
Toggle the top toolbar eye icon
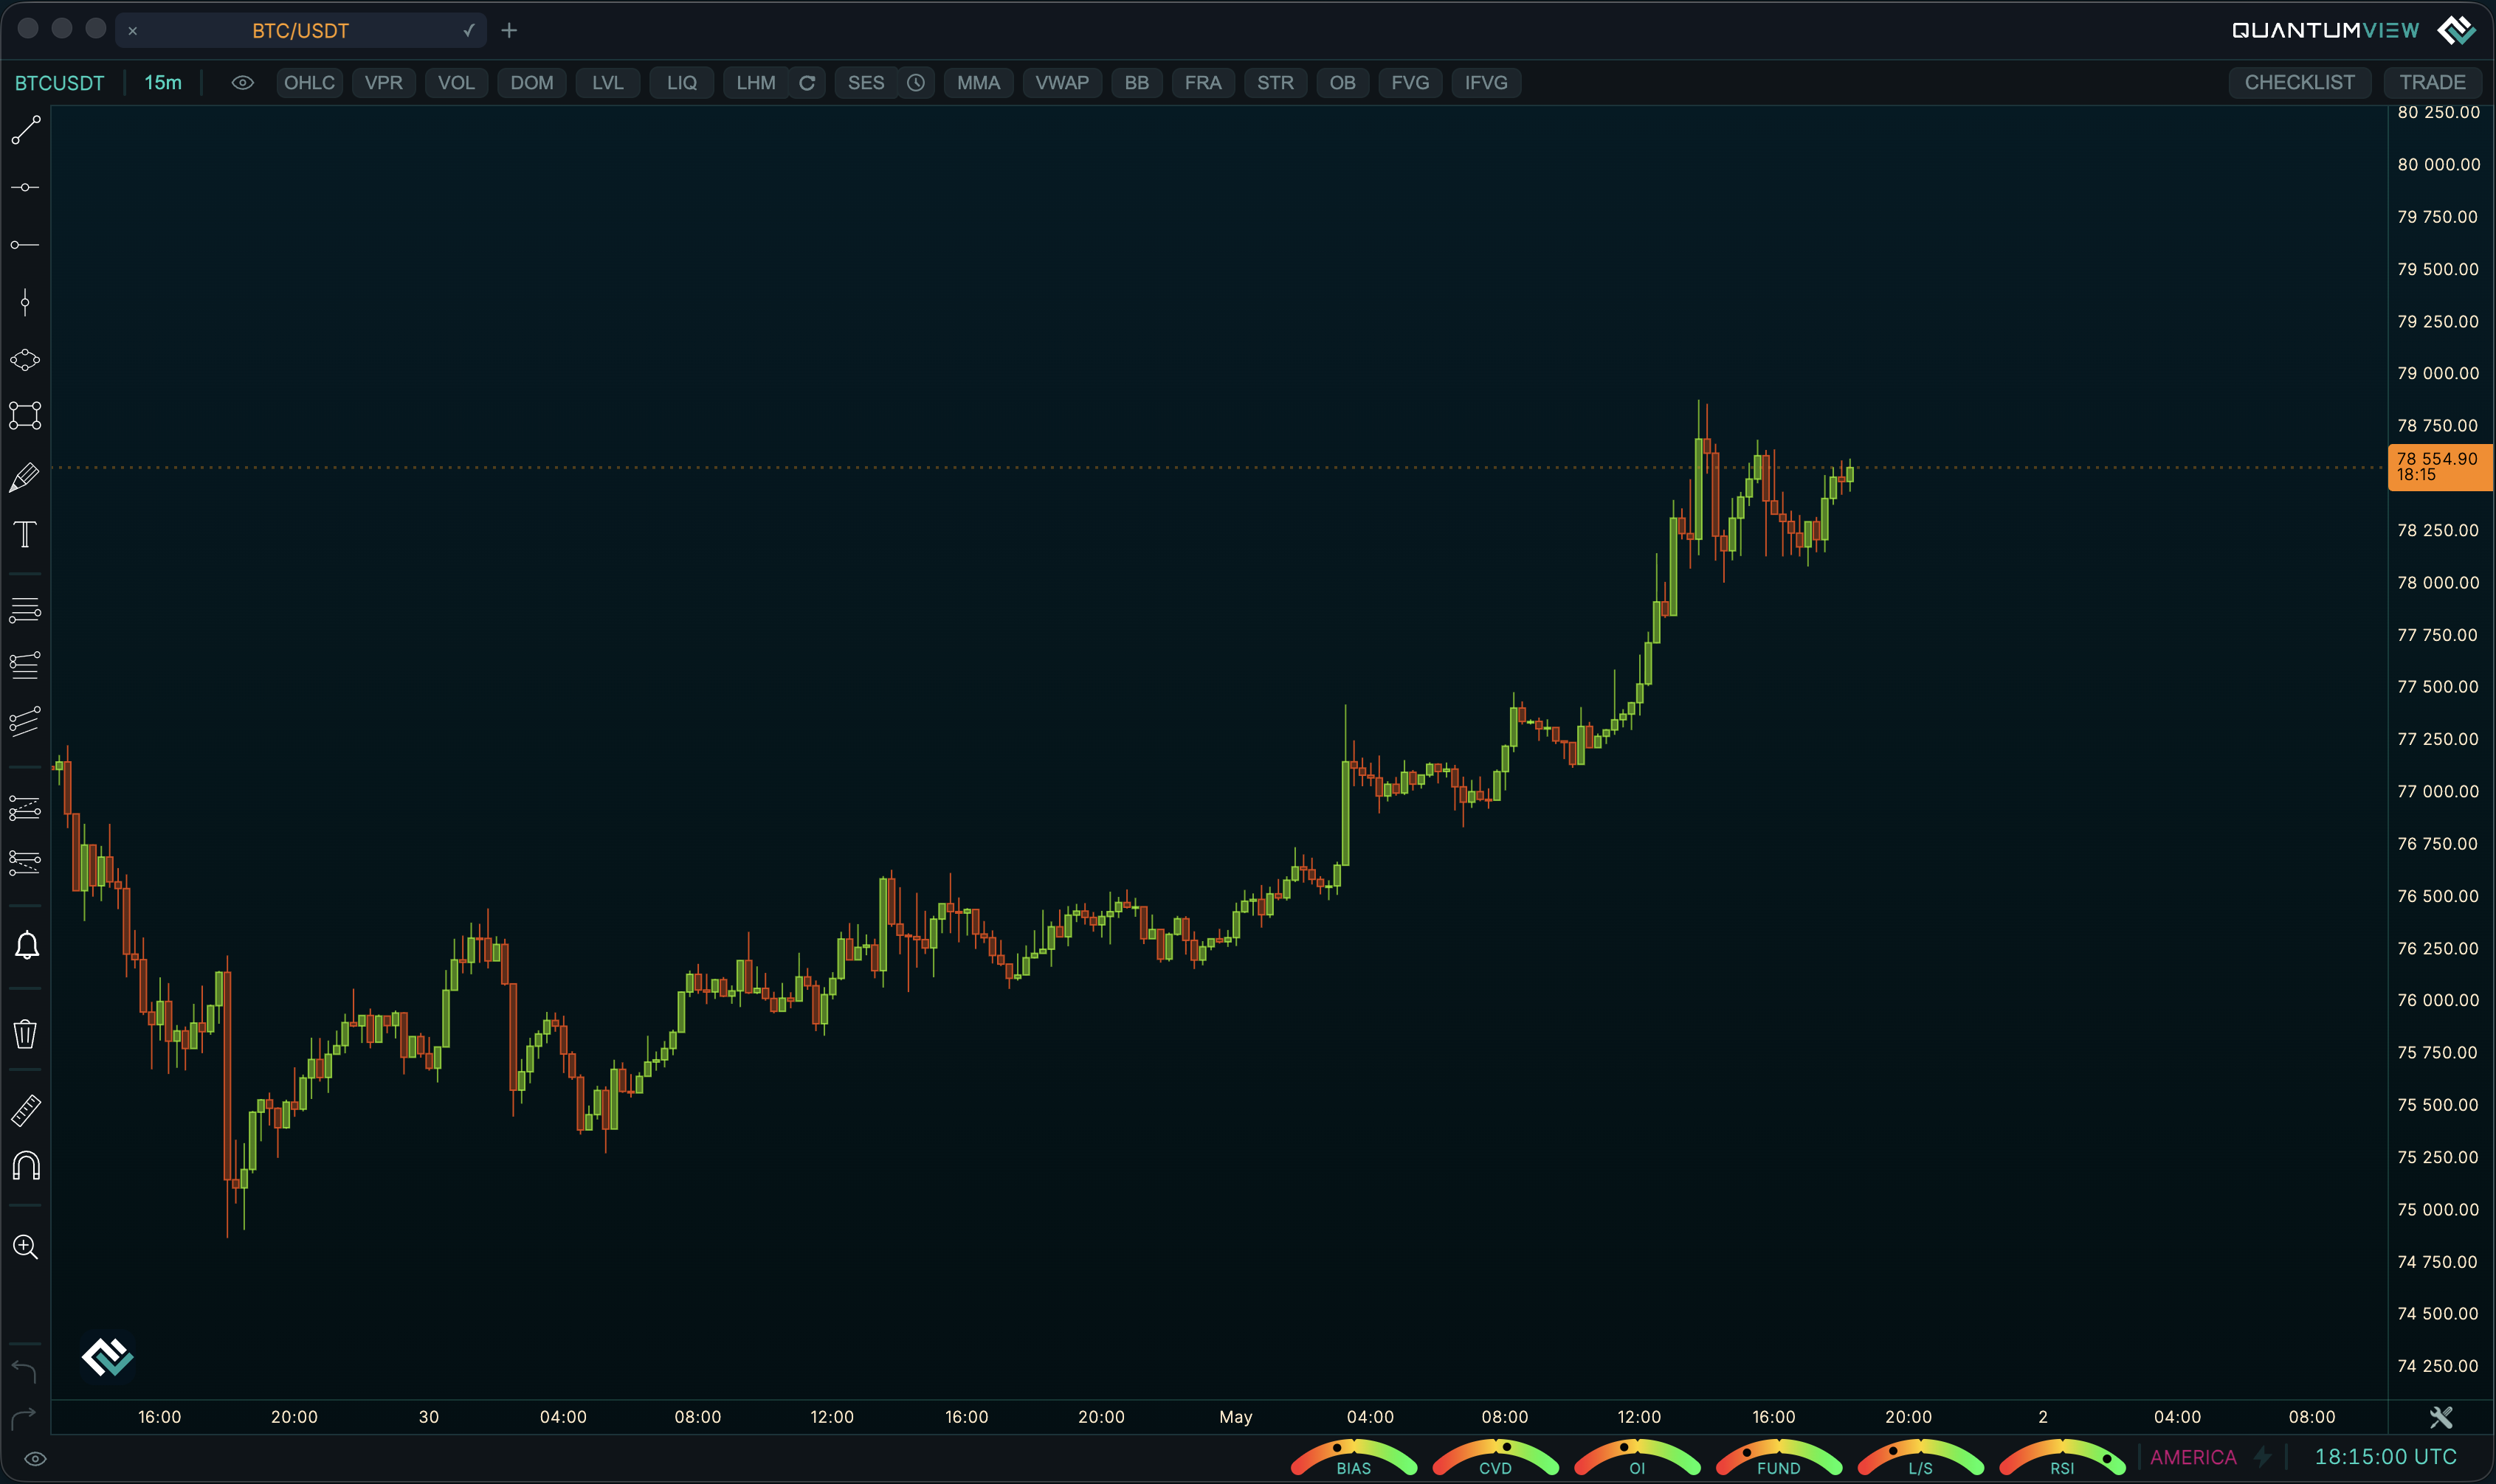coord(242,83)
